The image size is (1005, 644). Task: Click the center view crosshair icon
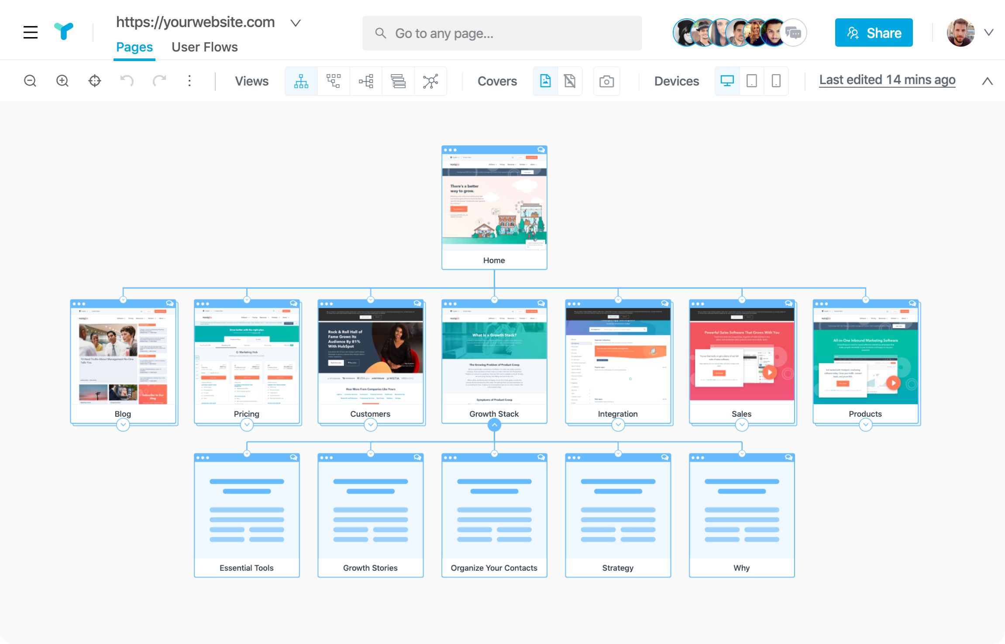95,81
